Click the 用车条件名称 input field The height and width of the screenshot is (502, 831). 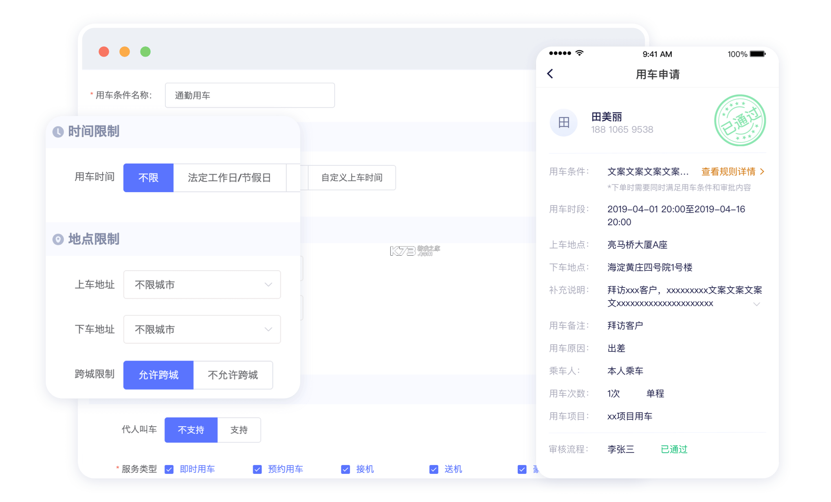pos(250,95)
